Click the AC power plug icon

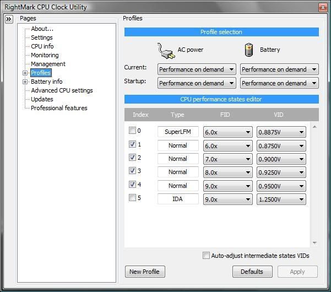(166, 51)
